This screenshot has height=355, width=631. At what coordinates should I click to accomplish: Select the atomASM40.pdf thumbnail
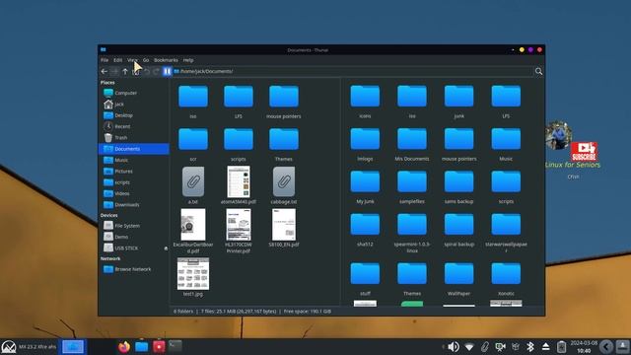click(x=239, y=181)
